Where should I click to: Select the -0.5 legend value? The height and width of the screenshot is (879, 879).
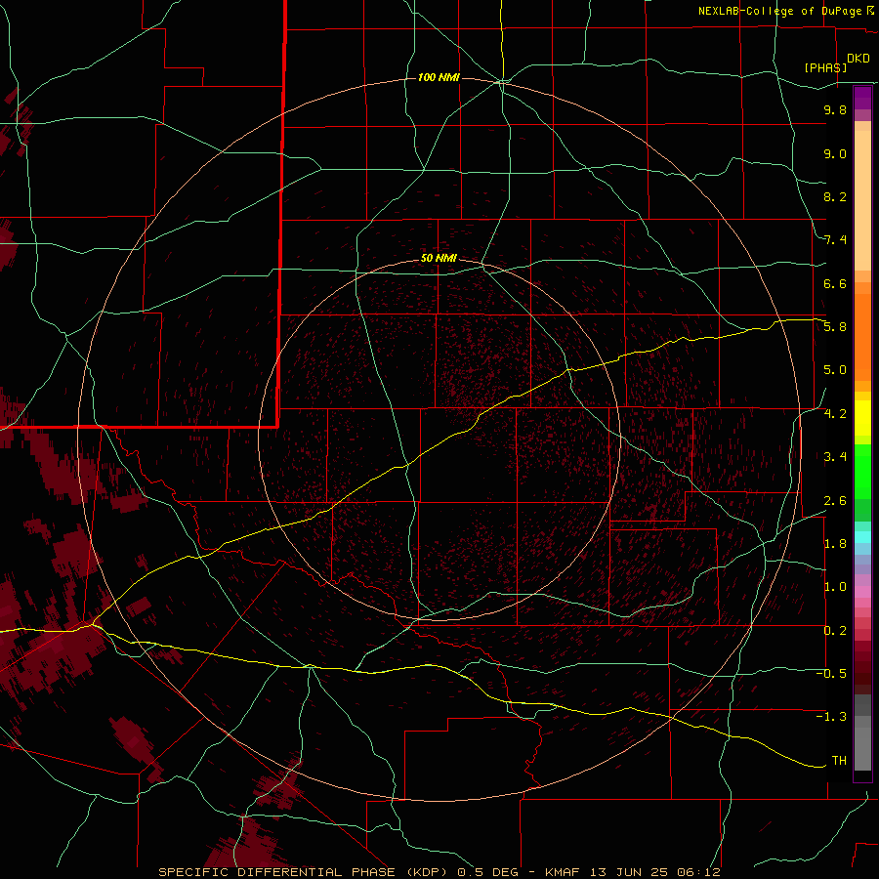coord(831,674)
